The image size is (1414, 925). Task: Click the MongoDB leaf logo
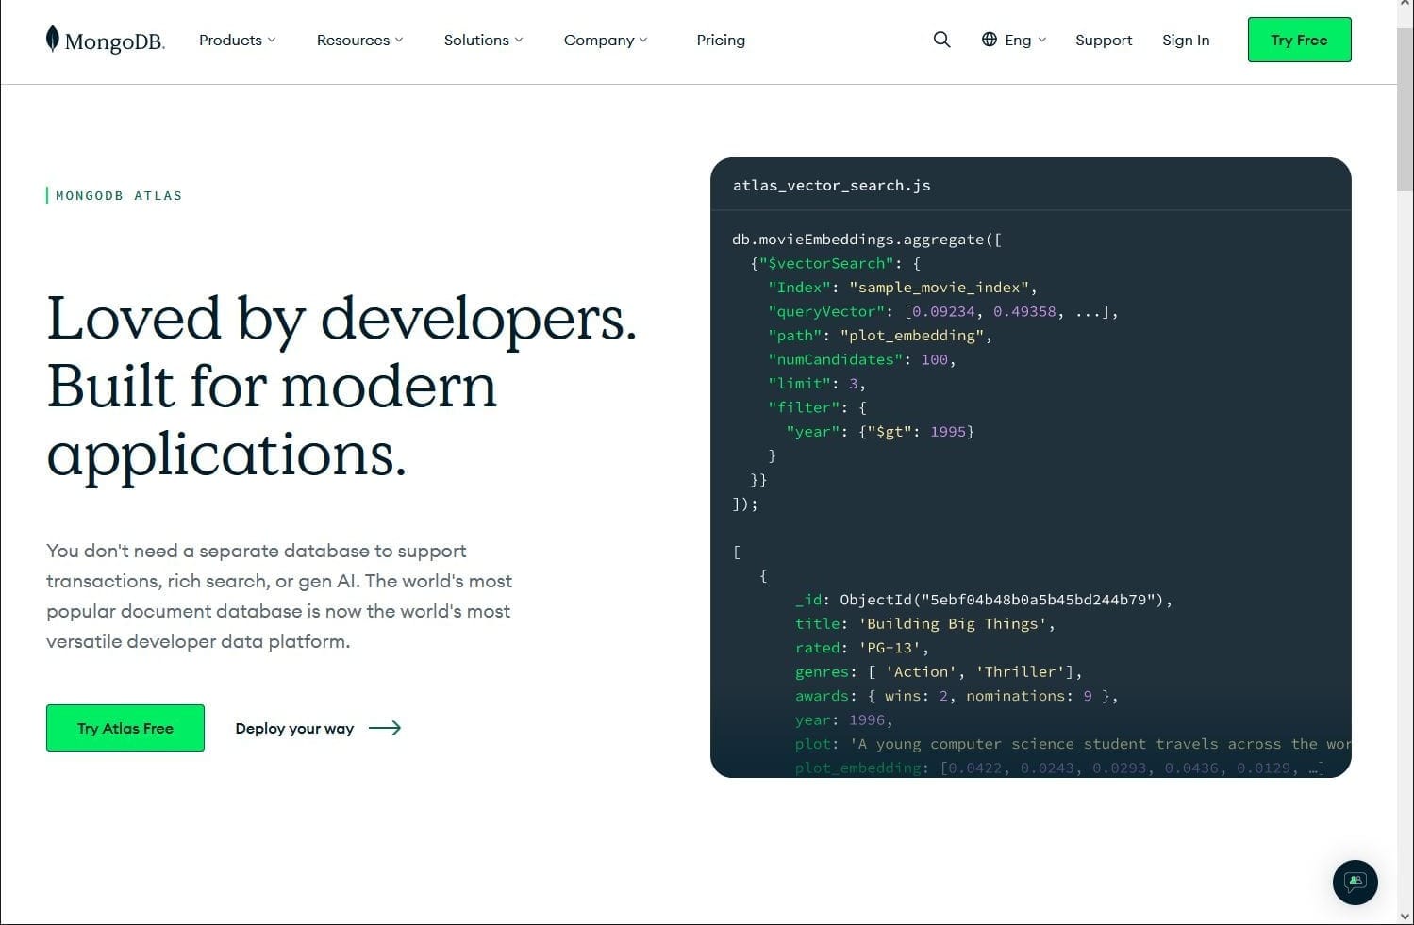pos(52,39)
